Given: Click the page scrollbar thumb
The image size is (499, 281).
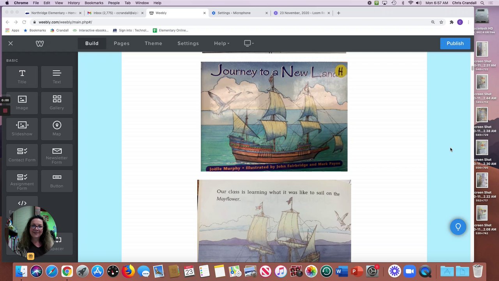Looking at the screenshot, I should [x=472, y=68].
